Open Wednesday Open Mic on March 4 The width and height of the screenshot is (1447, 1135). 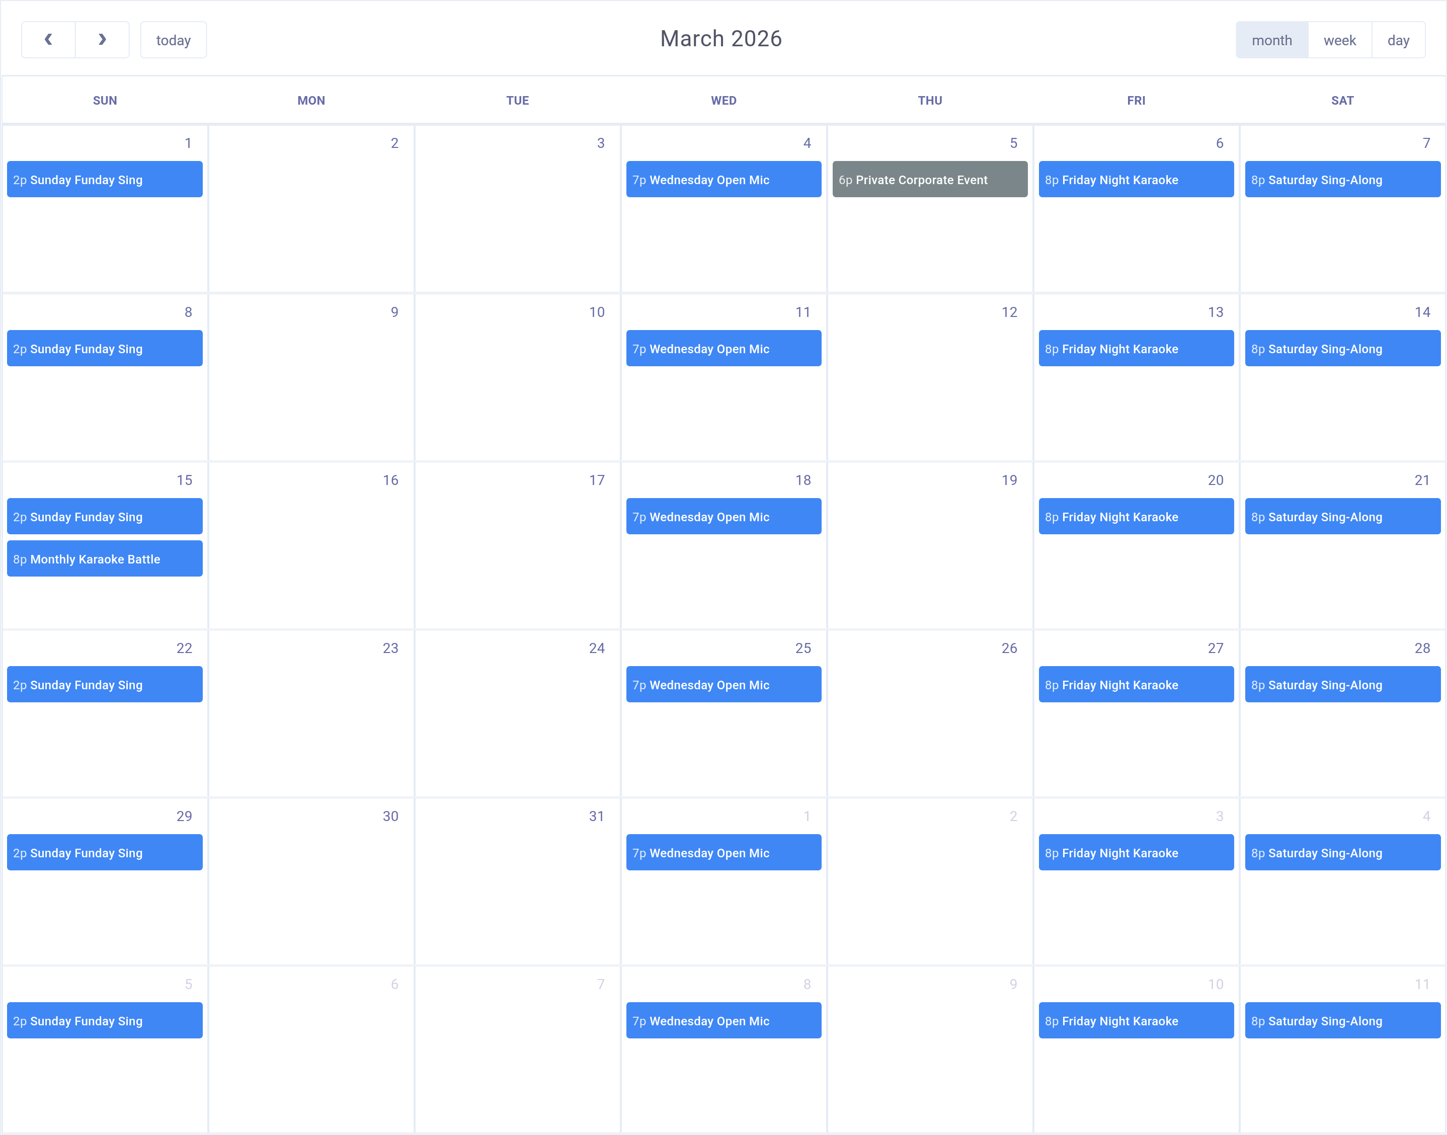723,180
